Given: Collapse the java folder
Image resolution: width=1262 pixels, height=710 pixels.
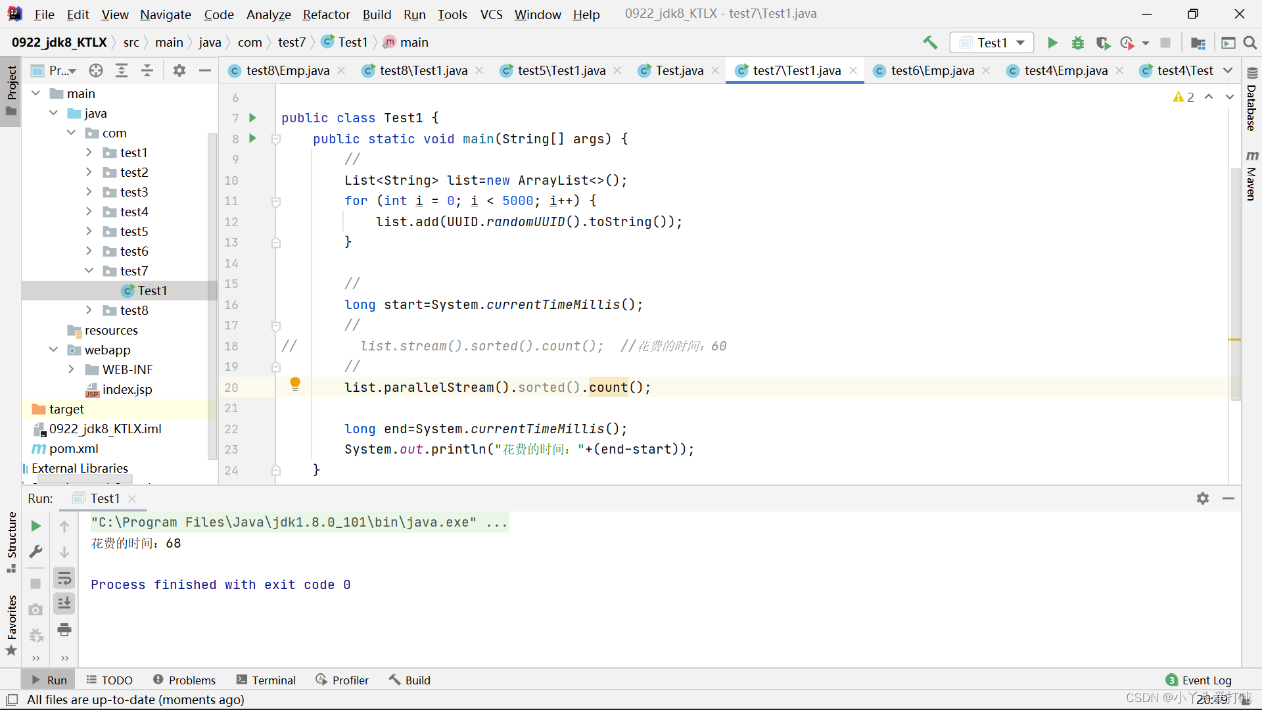Looking at the screenshot, I should pos(54,113).
